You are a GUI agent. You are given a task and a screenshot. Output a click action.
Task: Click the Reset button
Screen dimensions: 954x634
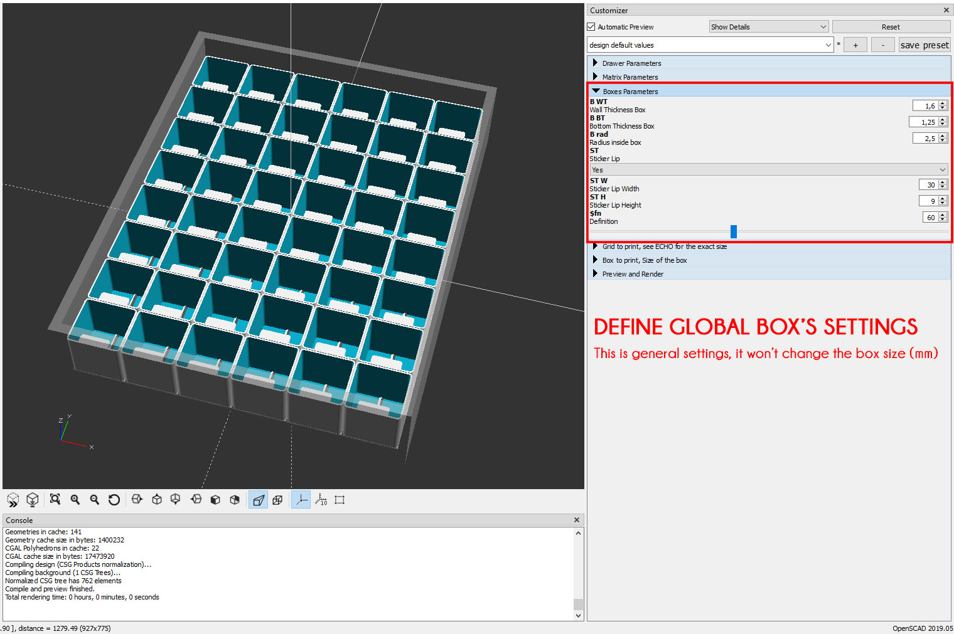point(891,26)
